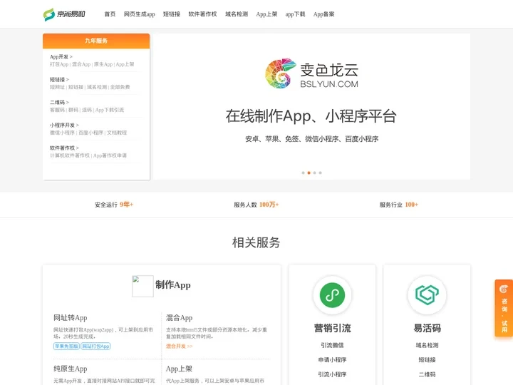Image resolution: width=513 pixels, height=385 pixels.
Task: Click the 咨询·试用 floating side button
Action: tap(504, 308)
